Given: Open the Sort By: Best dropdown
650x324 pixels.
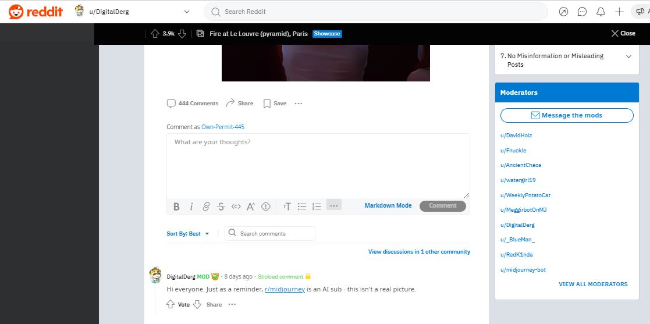Looking at the screenshot, I should 188,234.
